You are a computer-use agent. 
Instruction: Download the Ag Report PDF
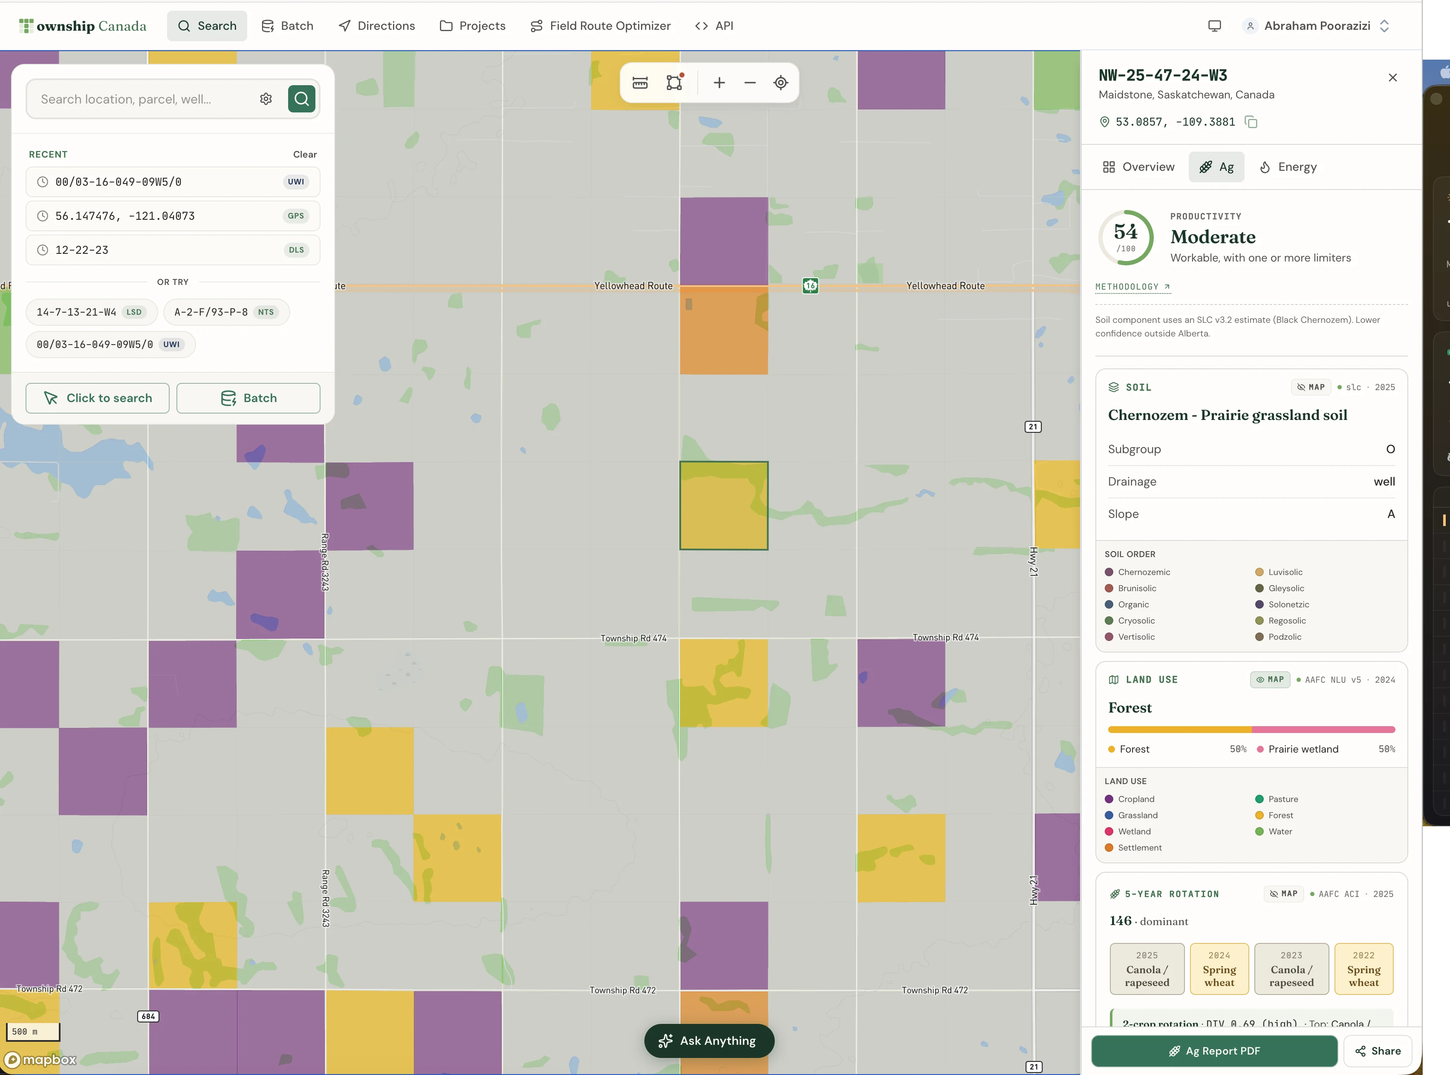tap(1213, 1051)
